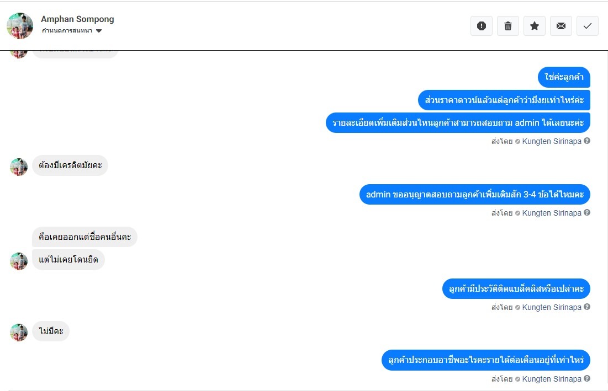The image size is (608, 391).
Task: Click the ส่วนราคาดาวน์ sent message bubble
Action: (504, 100)
